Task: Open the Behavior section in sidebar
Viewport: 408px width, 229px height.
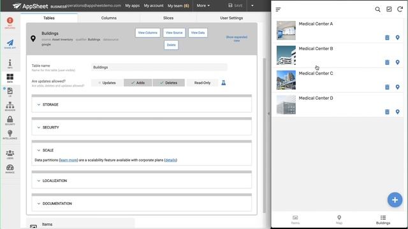Action: tap(10, 106)
